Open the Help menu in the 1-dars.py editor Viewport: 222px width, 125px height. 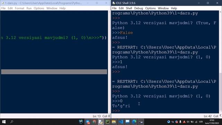click(x=62, y=8)
